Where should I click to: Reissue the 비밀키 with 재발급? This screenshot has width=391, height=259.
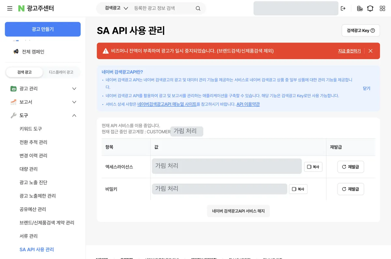point(351,189)
